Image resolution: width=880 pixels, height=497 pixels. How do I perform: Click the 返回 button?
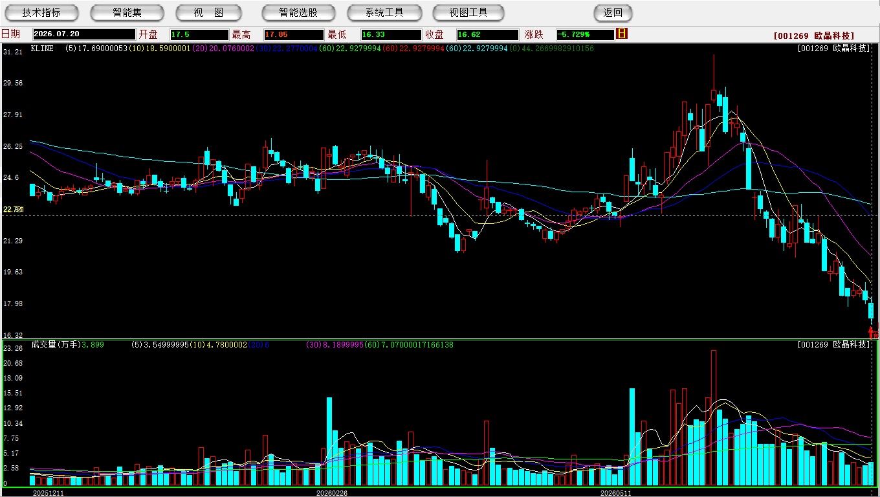(x=613, y=12)
